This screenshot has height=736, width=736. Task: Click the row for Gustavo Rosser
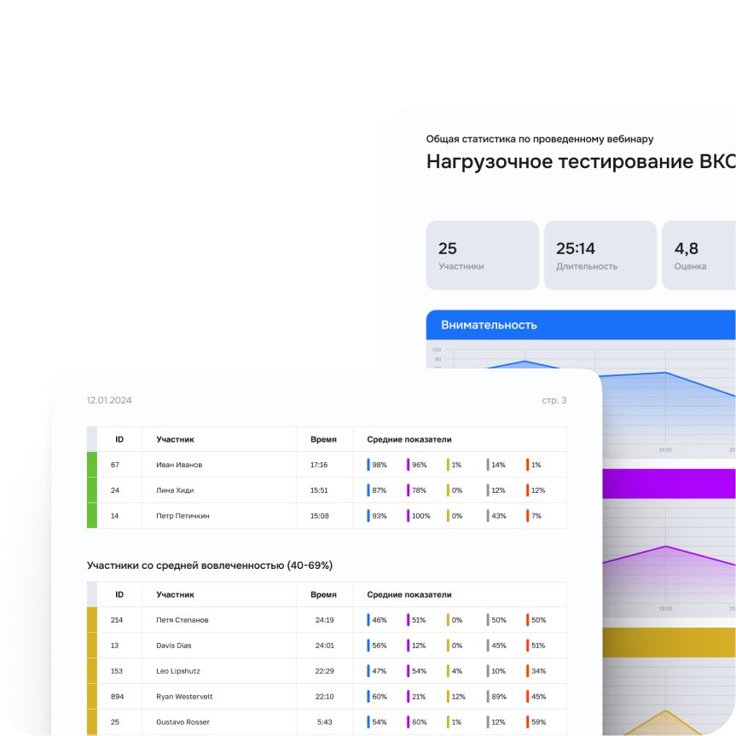point(327,722)
